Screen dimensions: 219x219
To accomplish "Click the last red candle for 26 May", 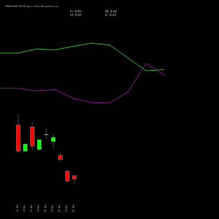I will coord(74,177).
